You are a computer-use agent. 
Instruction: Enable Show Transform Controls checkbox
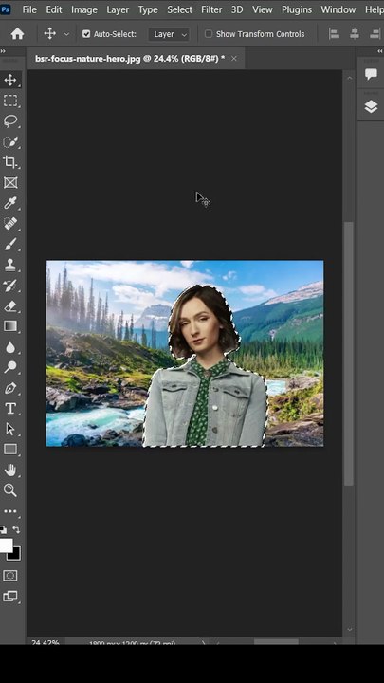(209, 34)
